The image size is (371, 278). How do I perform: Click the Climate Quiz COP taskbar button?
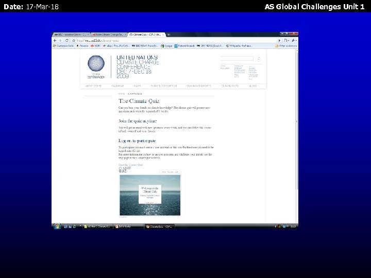click(x=159, y=227)
